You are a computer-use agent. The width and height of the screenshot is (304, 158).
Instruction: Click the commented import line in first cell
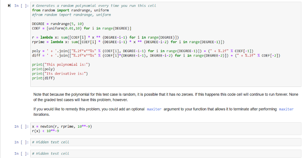point(71,15)
